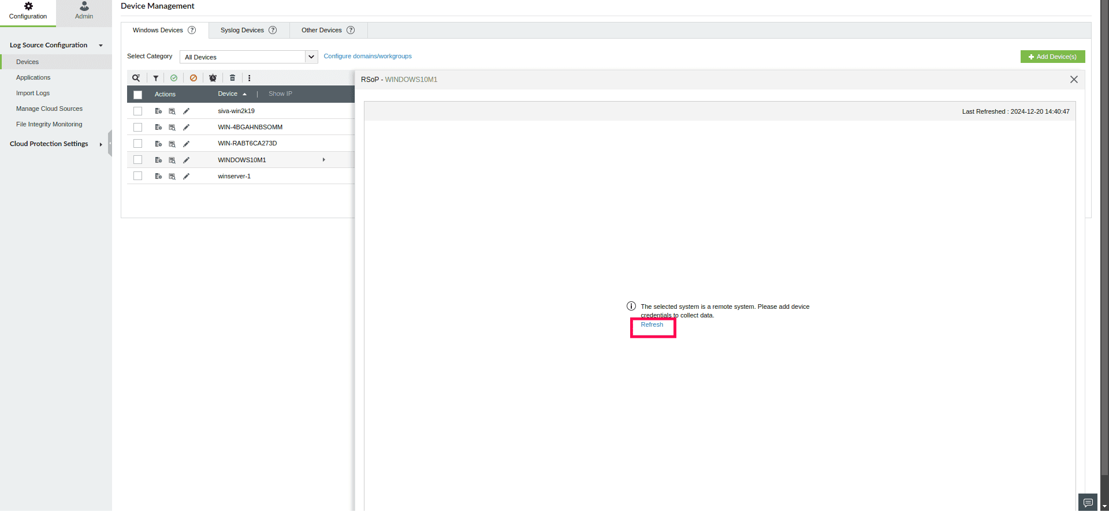
Task: Click the green enable devices icon
Action: click(174, 78)
